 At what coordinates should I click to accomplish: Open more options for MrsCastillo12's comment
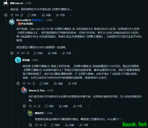pyautogui.click(x=77, y=53)
